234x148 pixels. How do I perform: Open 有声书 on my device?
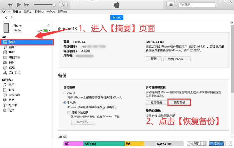(13, 105)
